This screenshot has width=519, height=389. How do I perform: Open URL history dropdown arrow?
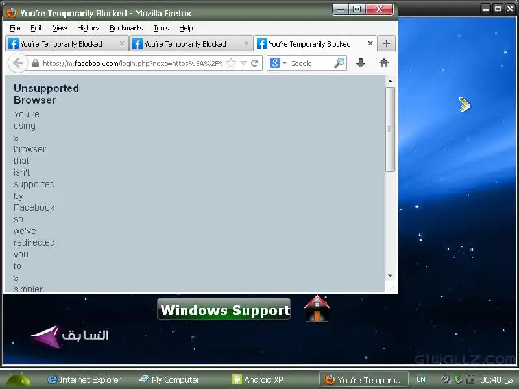click(243, 63)
